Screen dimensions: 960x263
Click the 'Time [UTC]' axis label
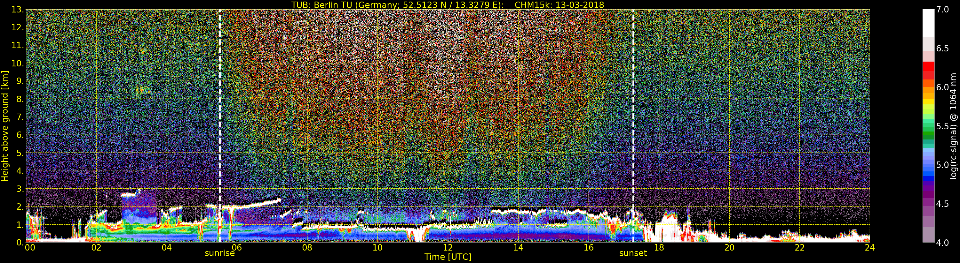coord(448,257)
